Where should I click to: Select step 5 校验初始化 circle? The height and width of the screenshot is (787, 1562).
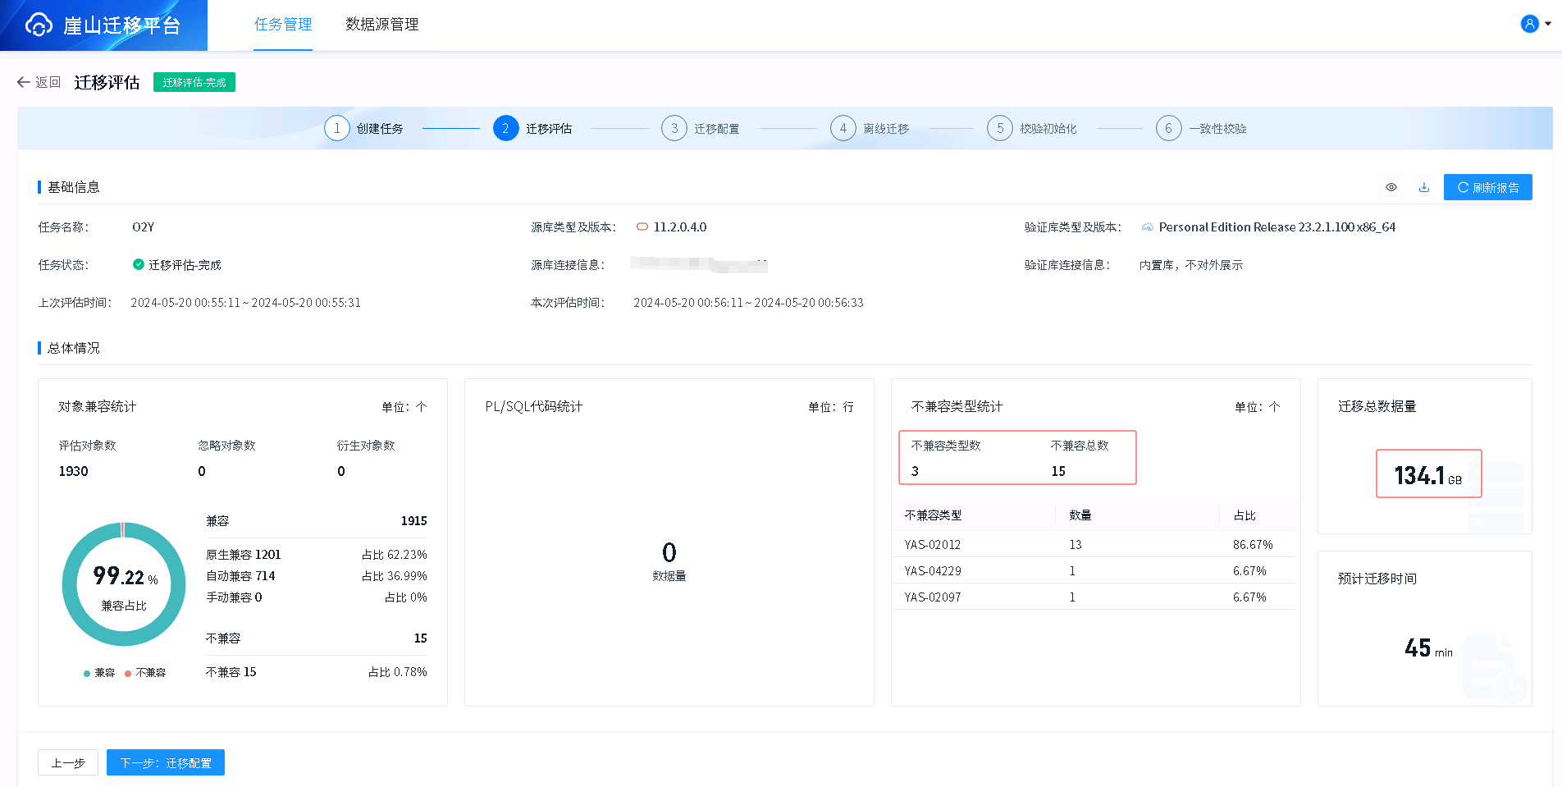(1000, 128)
